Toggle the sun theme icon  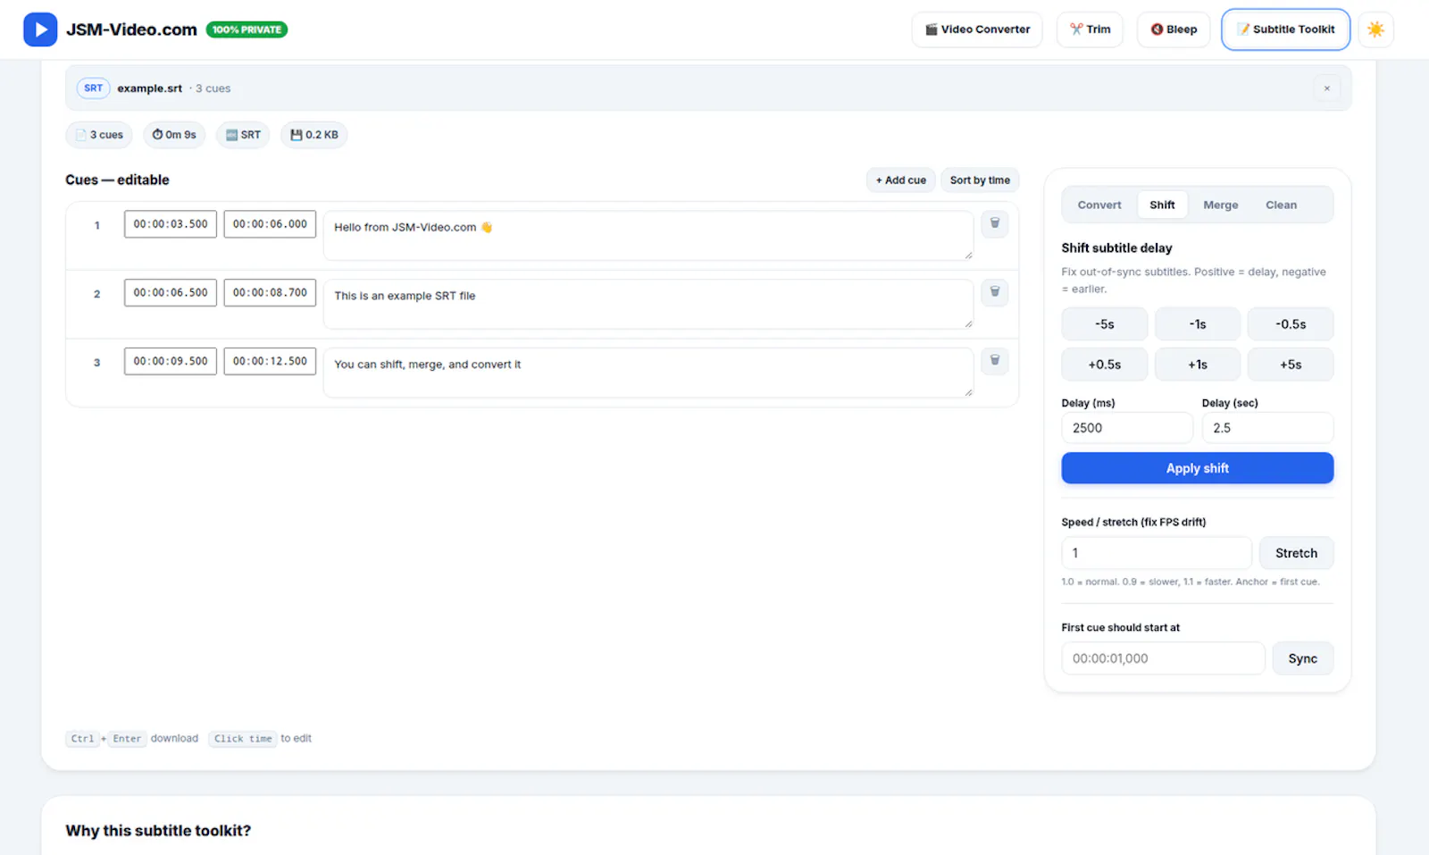1375,29
